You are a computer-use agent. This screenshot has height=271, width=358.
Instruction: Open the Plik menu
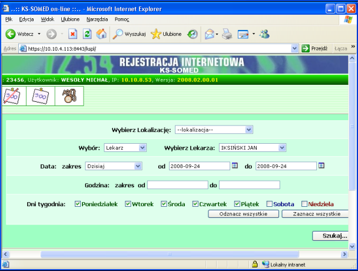click(9, 19)
